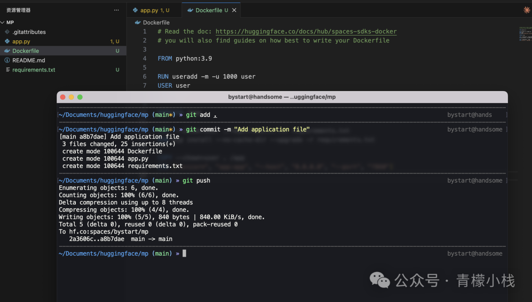532x302 pixels.
Task: Click "create mode 100644 requirements.txt" output line
Action: click(x=122, y=166)
